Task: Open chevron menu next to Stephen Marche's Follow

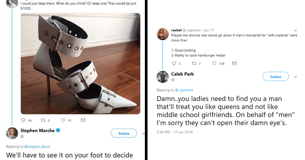Action: pos(143,133)
